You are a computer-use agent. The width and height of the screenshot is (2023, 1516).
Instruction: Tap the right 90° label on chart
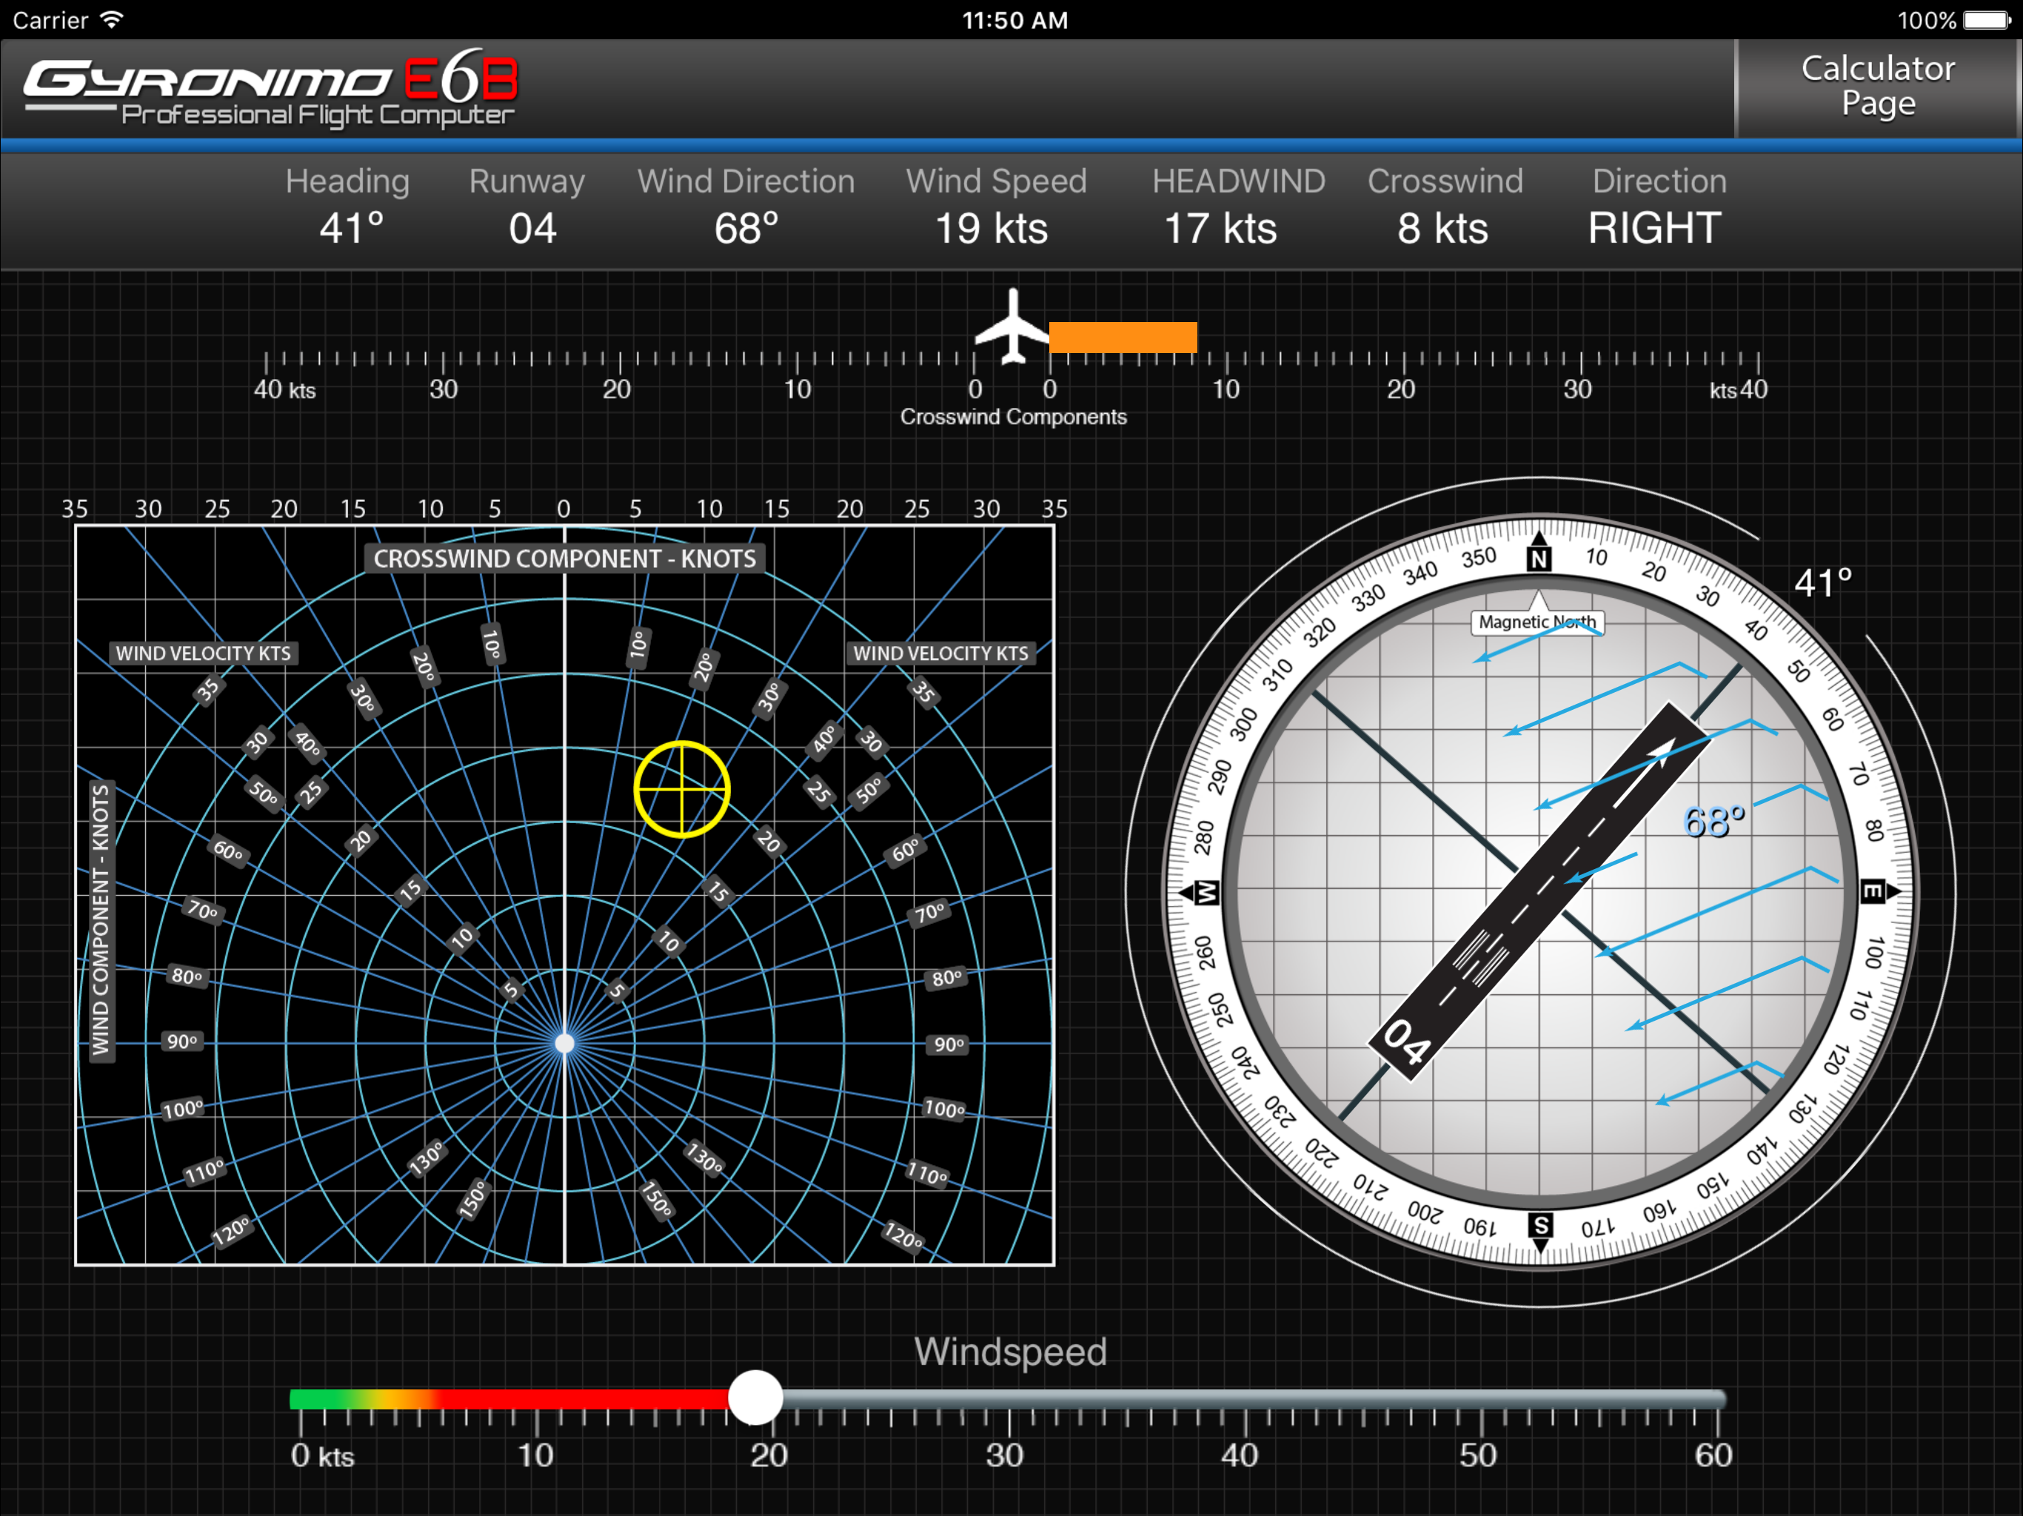[x=949, y=1044]
